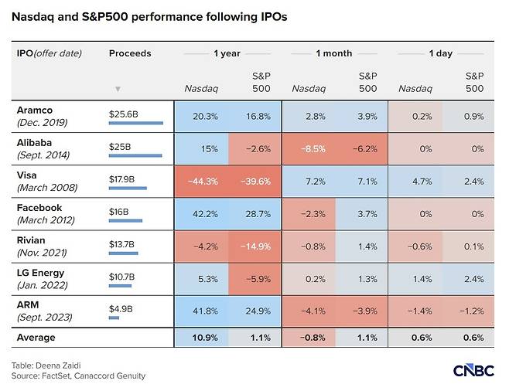The width and height of the screenshot is (509, 384).
Task: Select the Visa 1 year Nasdaq cell -44.3%
Action: tap(201, 182)
